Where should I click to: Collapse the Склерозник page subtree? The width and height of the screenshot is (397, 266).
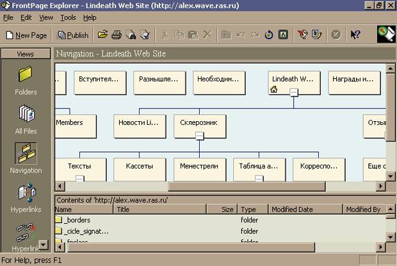coord(200,136)
